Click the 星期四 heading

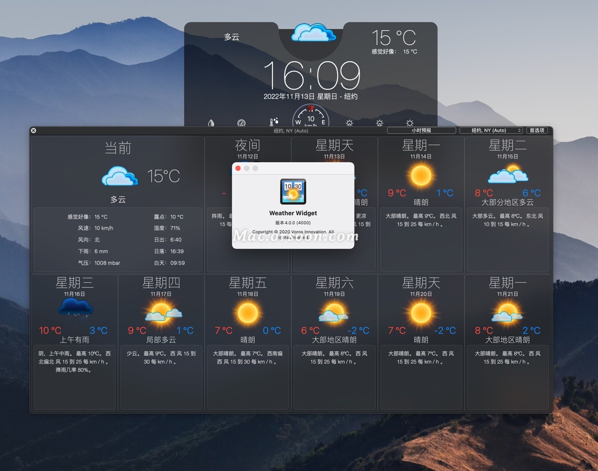[161, 283]
